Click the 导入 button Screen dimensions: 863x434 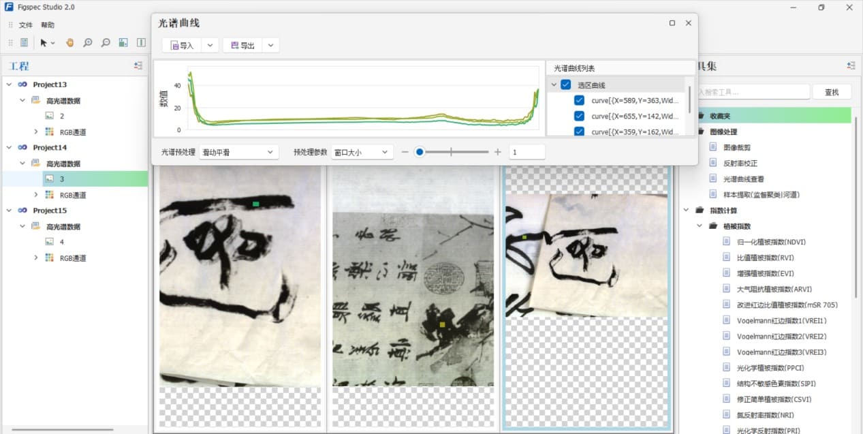(182, 46)
